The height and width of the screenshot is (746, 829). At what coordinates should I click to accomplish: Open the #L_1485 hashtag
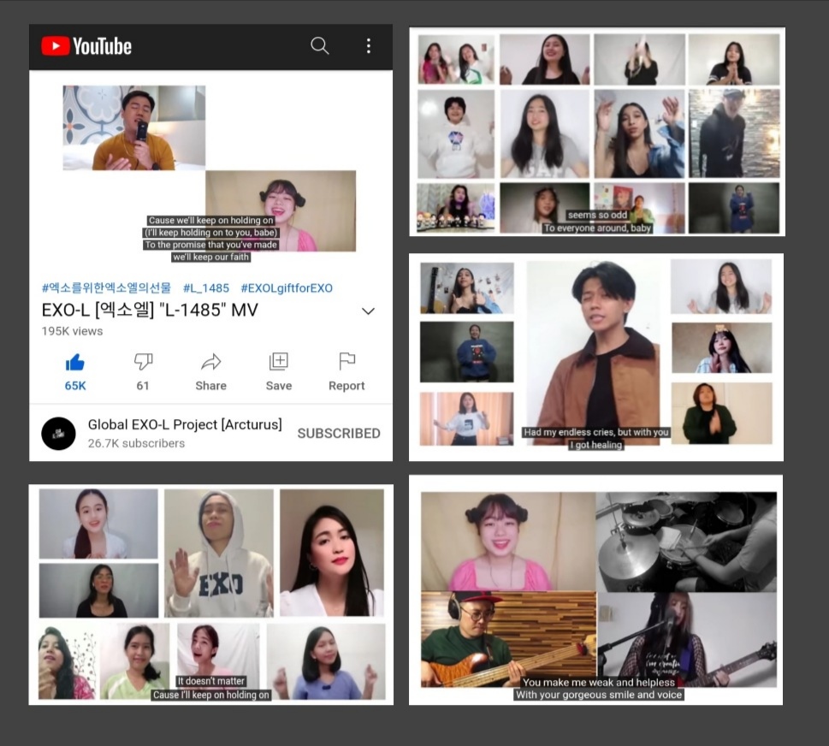tap(206, 288)
